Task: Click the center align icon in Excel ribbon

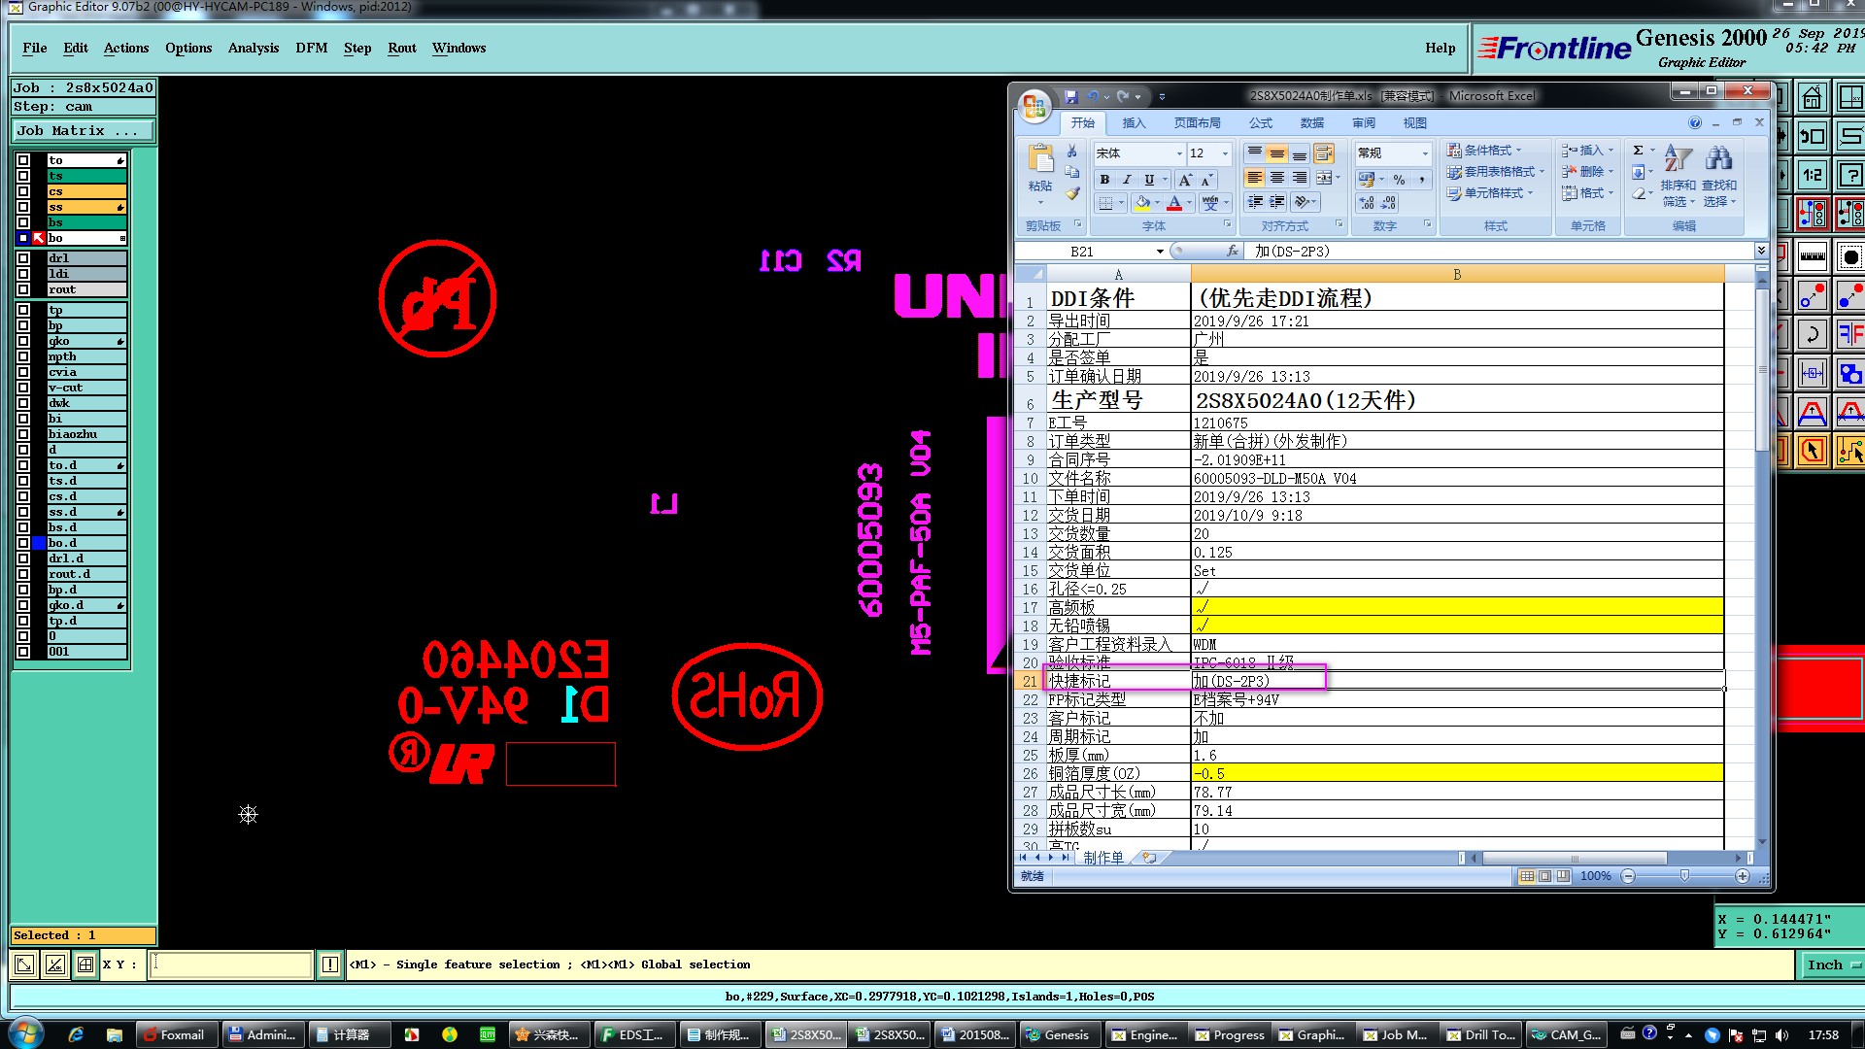Action: pyautogui.click(x=1277, y=178)
